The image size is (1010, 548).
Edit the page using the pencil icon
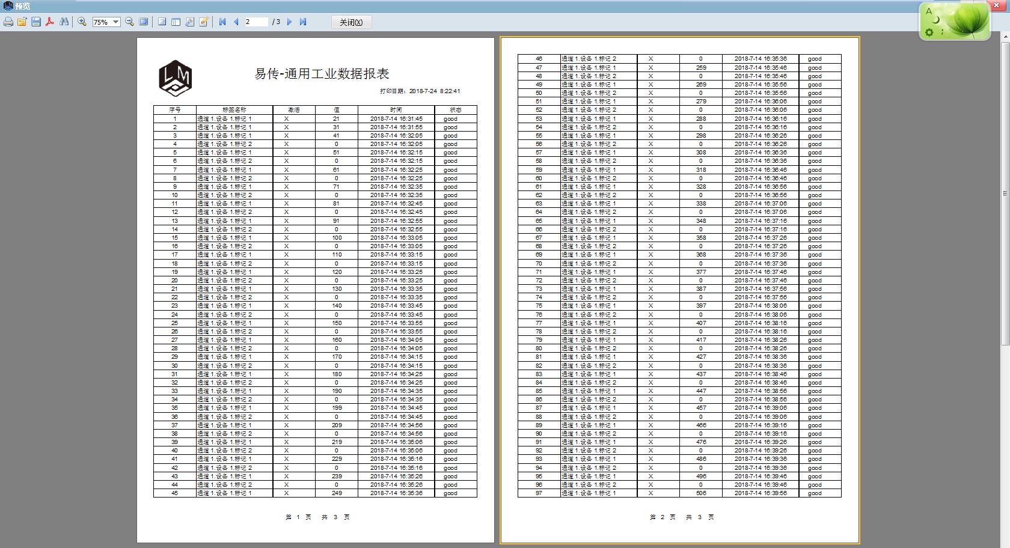tap(204, 22)
